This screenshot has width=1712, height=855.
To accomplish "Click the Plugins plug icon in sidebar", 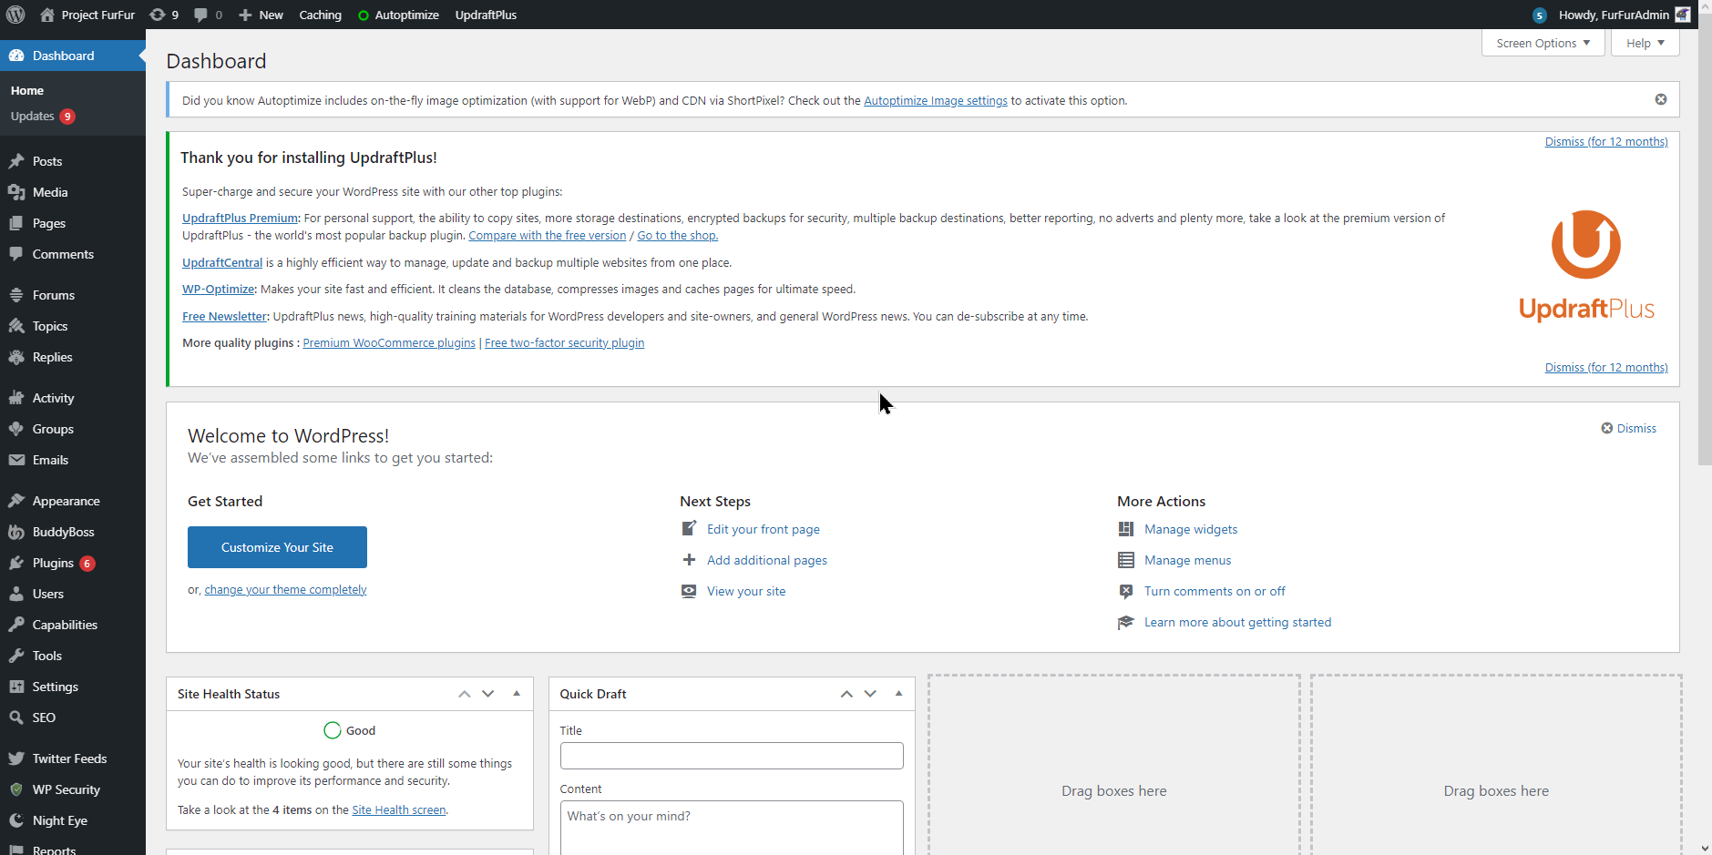I will click(x=16, y=563).
